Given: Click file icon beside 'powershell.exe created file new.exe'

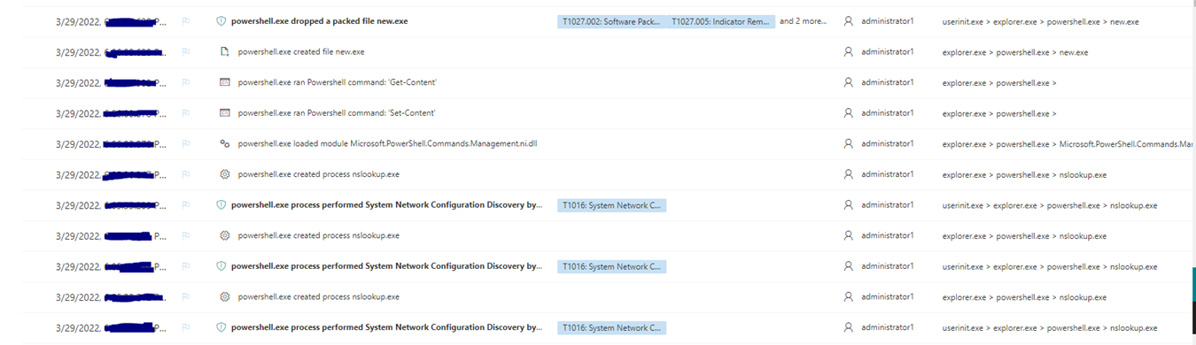Looking at the screenshot, I should pyautogui.click(x=225, y=51).
